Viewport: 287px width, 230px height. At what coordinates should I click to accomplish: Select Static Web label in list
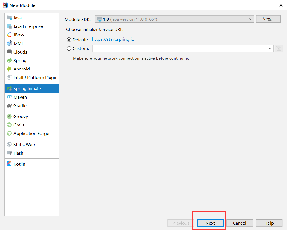tap(24, 144)
